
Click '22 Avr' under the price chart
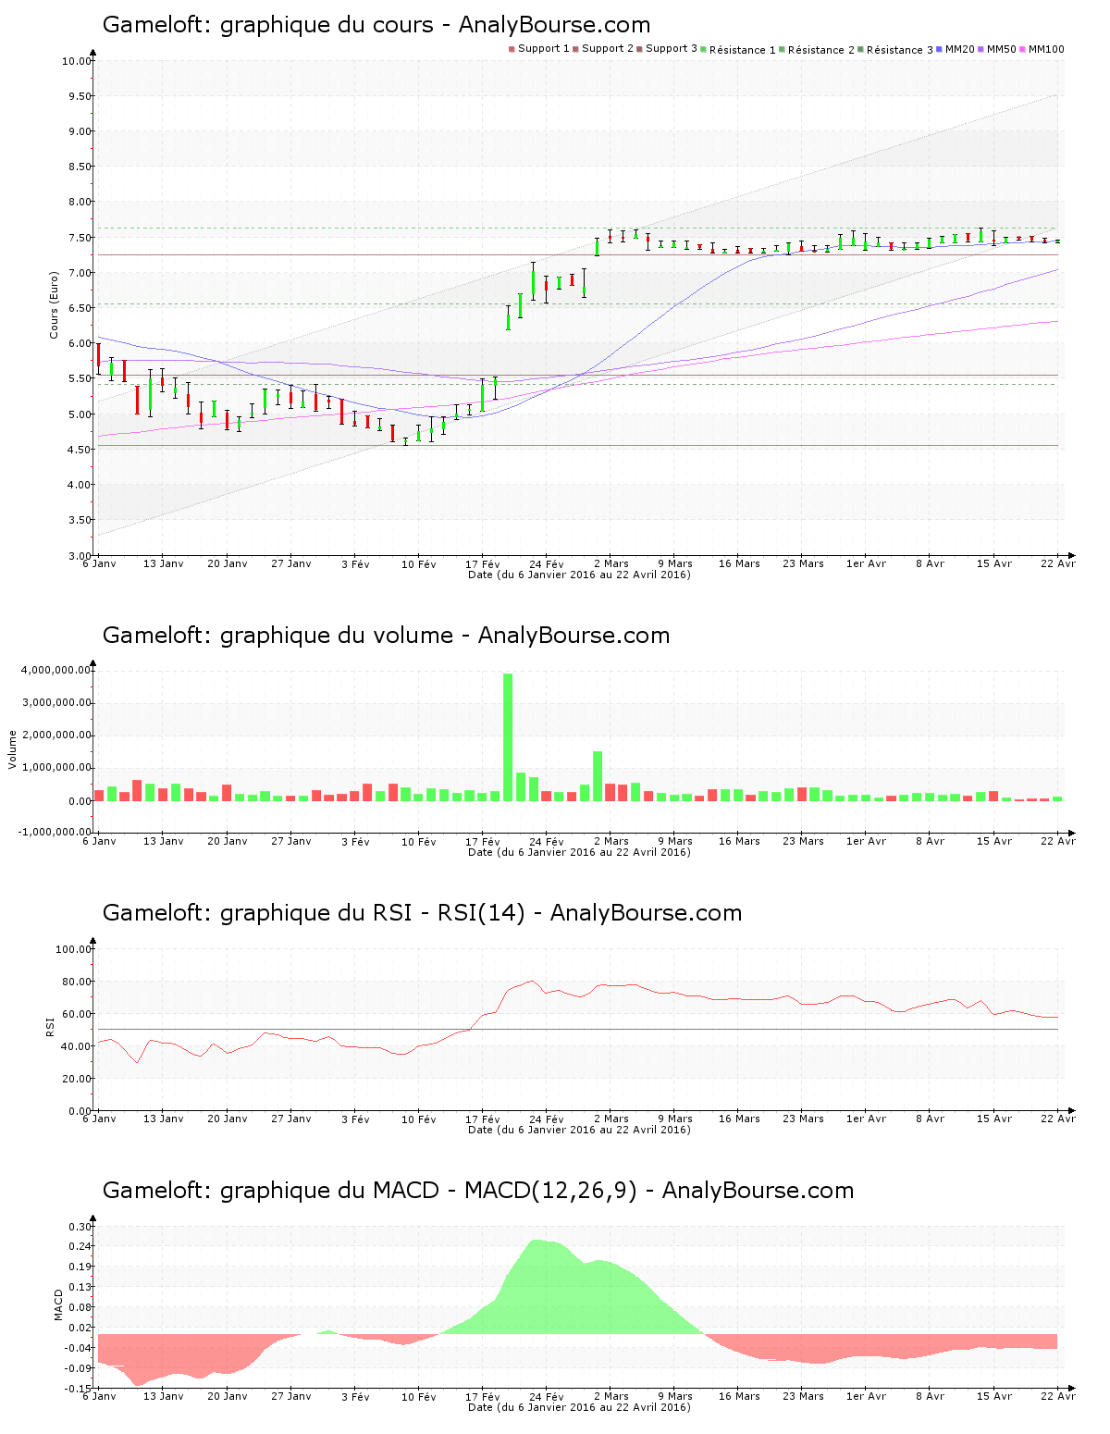coord(1059,564)
